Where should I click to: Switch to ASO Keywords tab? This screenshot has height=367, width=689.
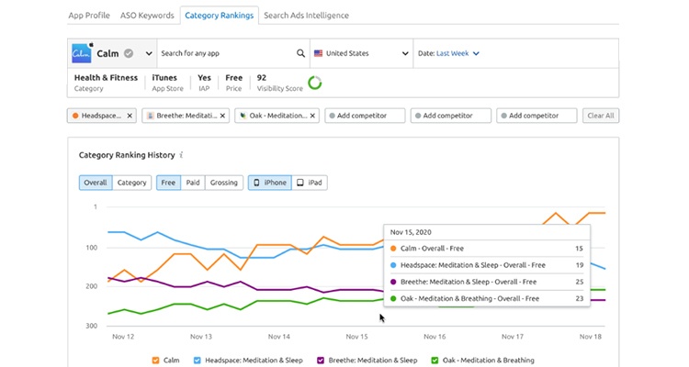pos(147,16)
